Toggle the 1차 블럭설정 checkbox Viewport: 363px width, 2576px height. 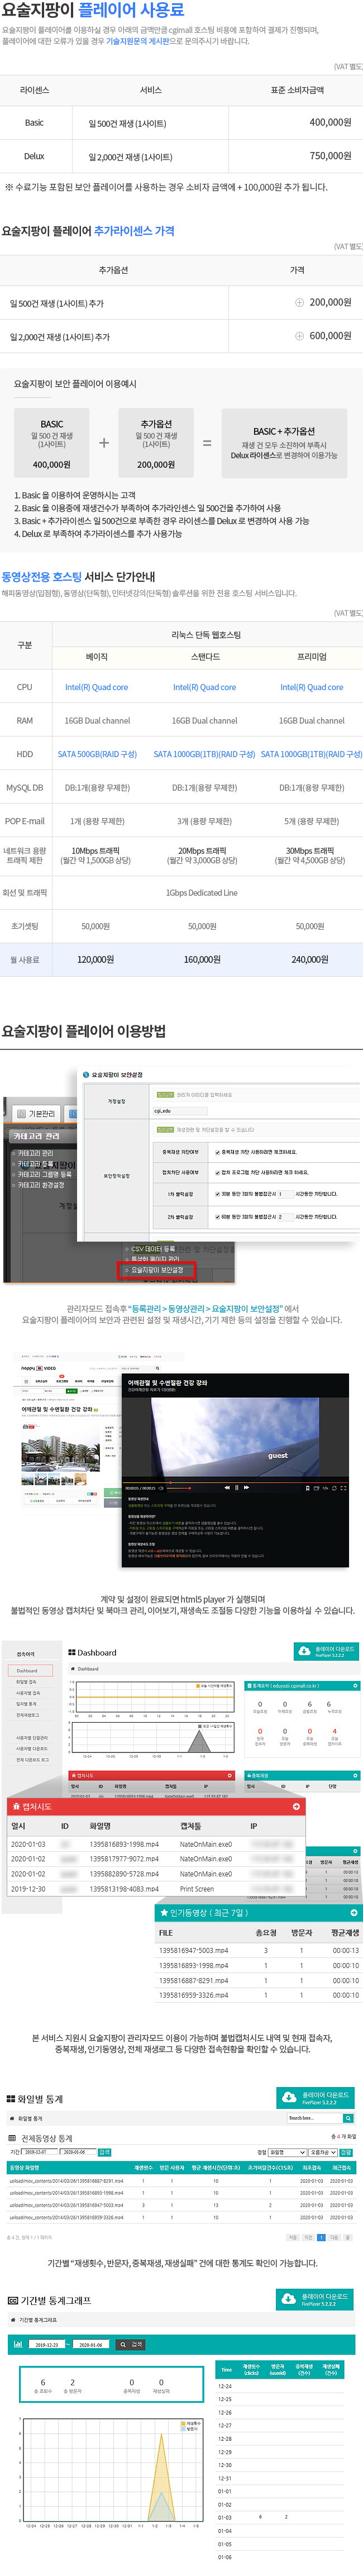point(217,1193)
